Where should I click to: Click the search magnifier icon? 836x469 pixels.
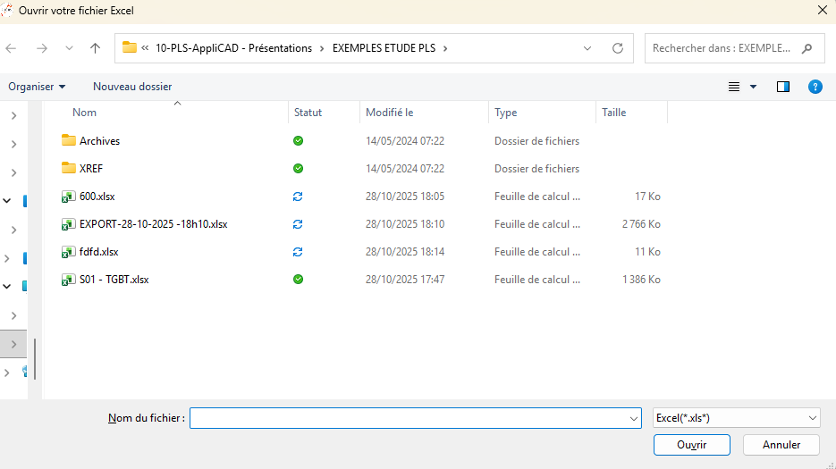click(807, 48)
